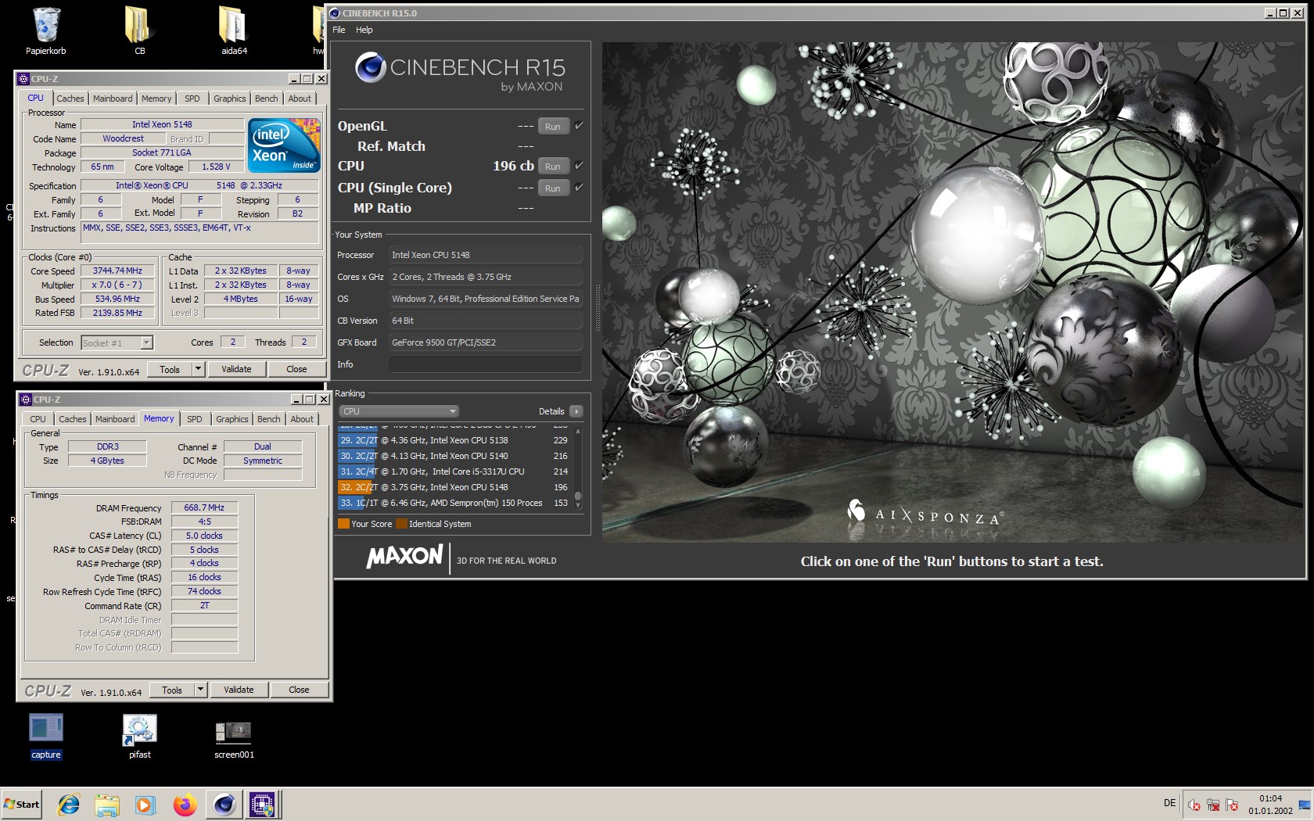Viewport: 1314px width, 821px height.
Task: Open the CB folder on desktop
Action: [139, 31]
